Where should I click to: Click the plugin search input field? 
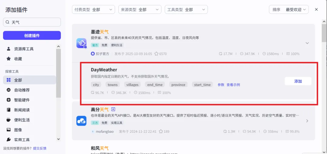[x=32, y=22]
